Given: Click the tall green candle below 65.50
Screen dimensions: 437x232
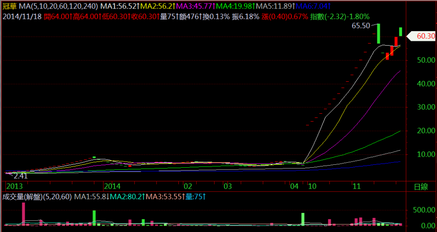Looking at the screenshot, I should click(x=379, y=34).
